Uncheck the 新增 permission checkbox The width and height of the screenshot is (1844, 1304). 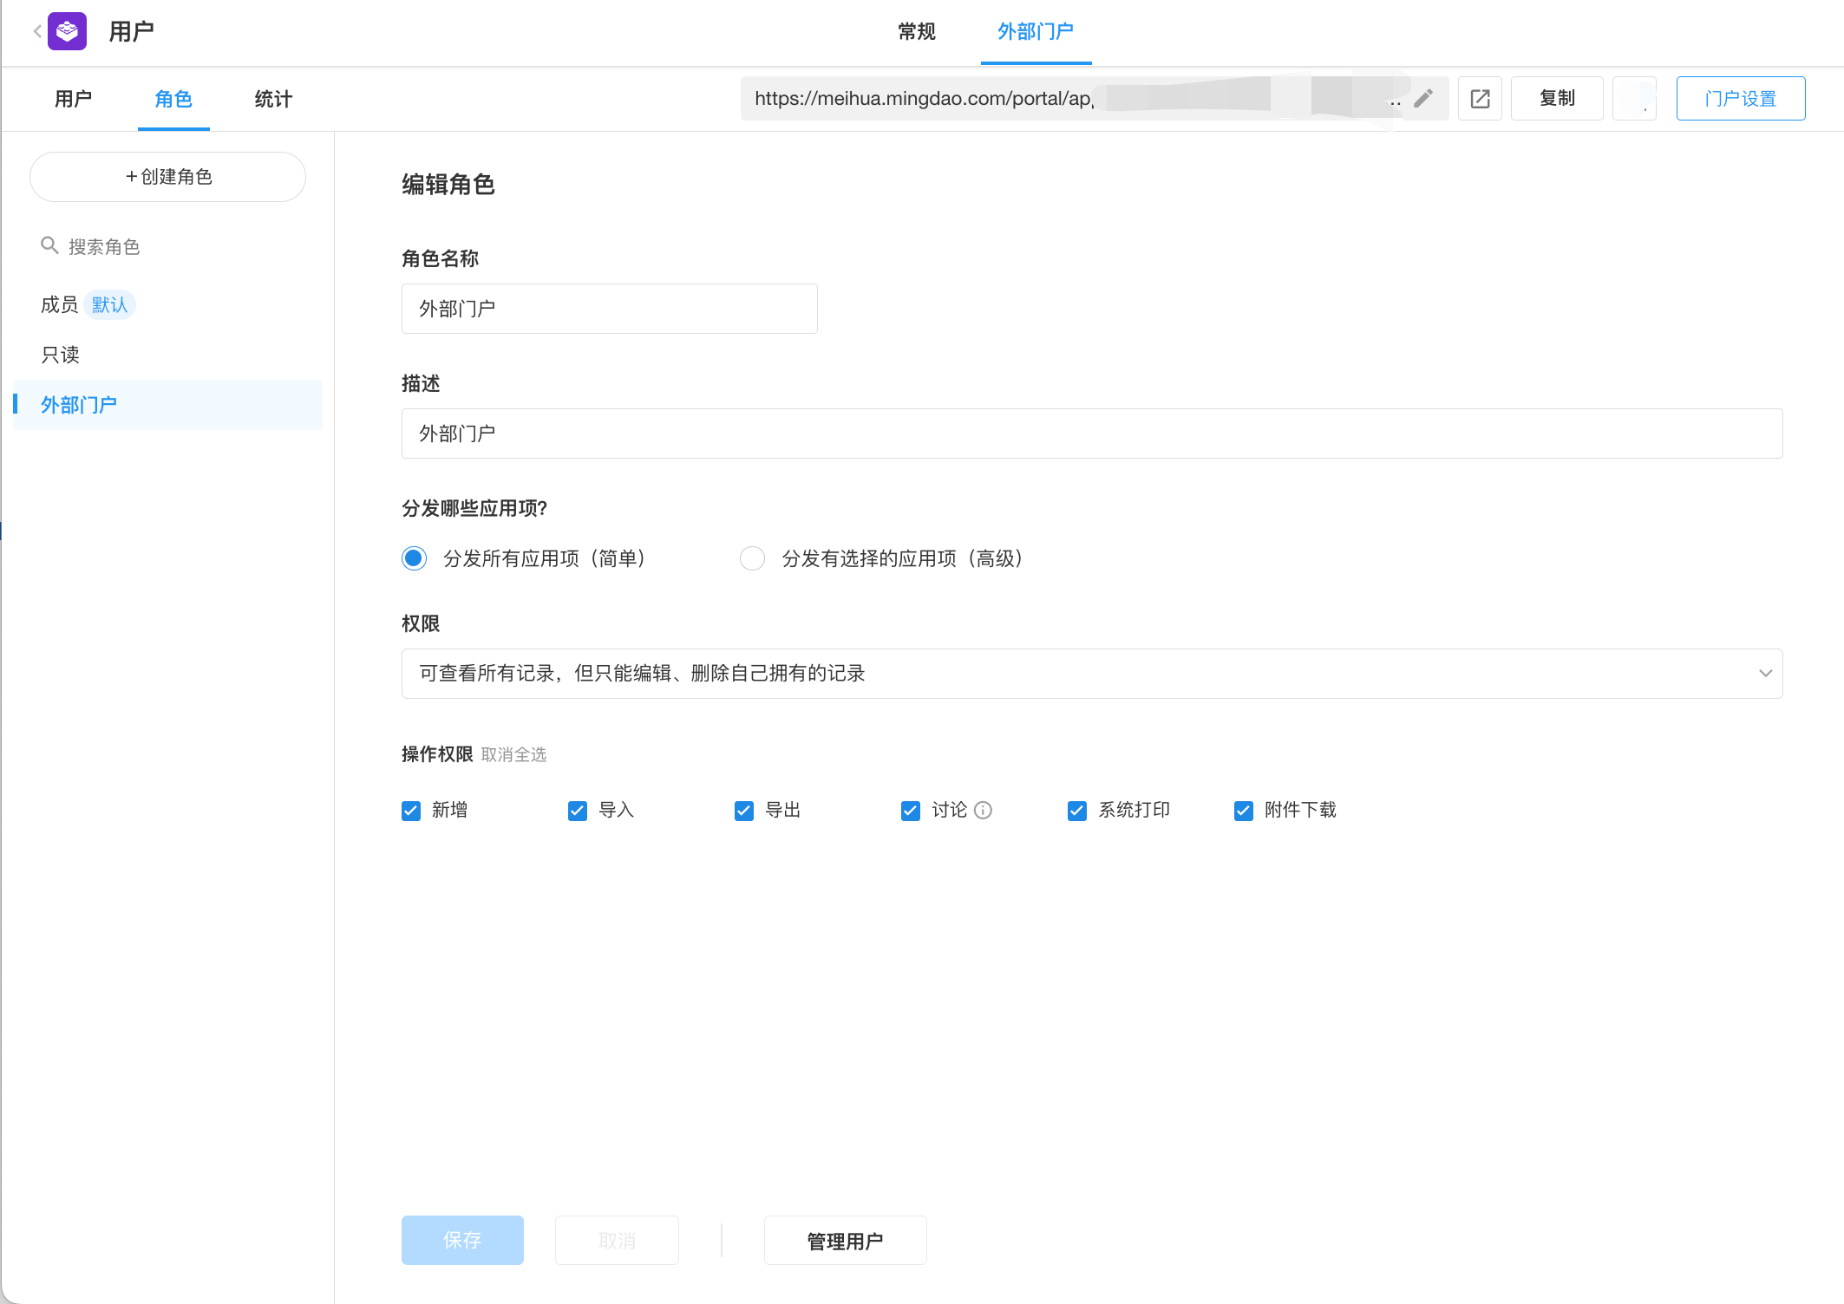tap(411, 810)
